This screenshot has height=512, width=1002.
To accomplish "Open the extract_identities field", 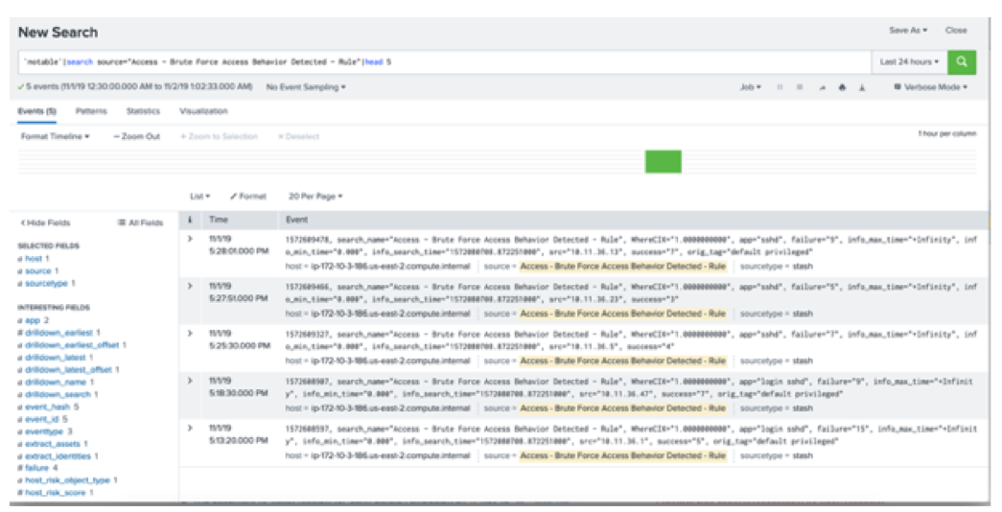I will 58,456.
